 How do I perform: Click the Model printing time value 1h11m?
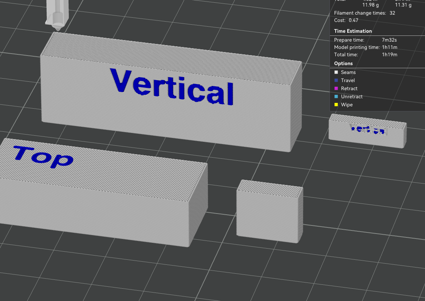point(390,47)
